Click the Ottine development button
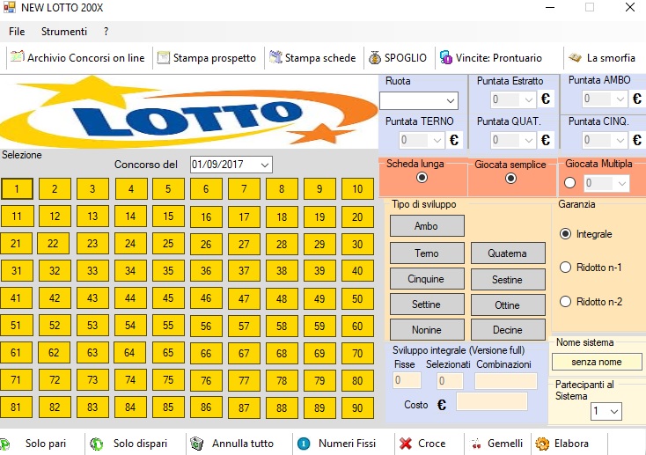The height and width of the screenshot is (455, 646). pyautogui.click(x=508, y=305)
